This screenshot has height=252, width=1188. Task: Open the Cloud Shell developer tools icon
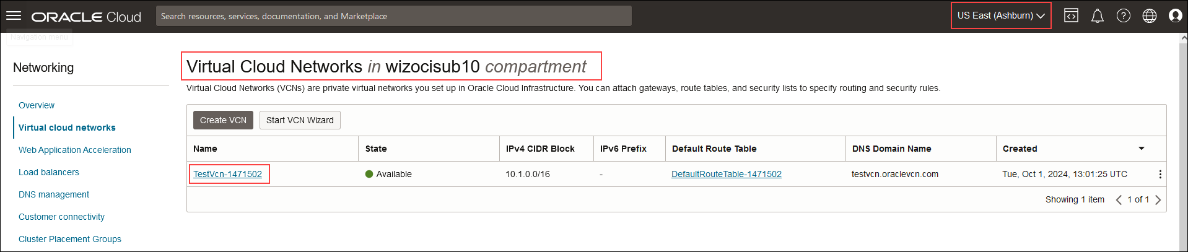click(x=1071, y=16)
